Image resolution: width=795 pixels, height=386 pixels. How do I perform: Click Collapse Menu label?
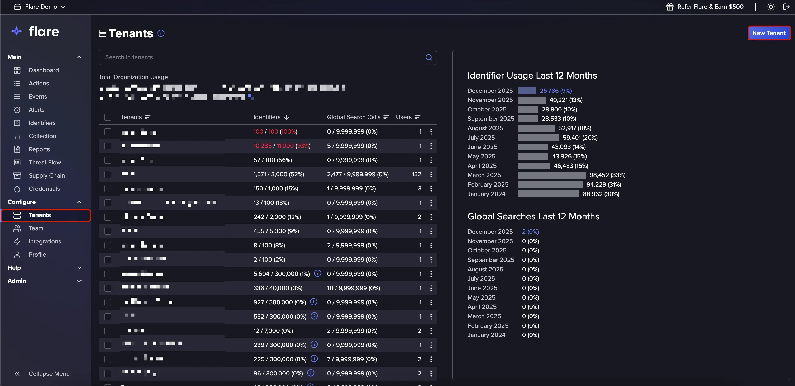pyautogui.click(x=49, y=374)
